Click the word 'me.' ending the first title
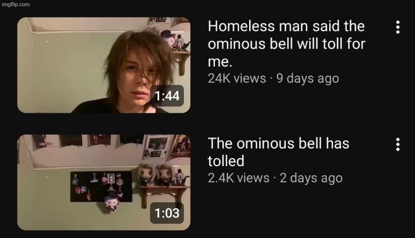This screenshot has height=238, width=415. pyautogui.click(x=220, y=62)
